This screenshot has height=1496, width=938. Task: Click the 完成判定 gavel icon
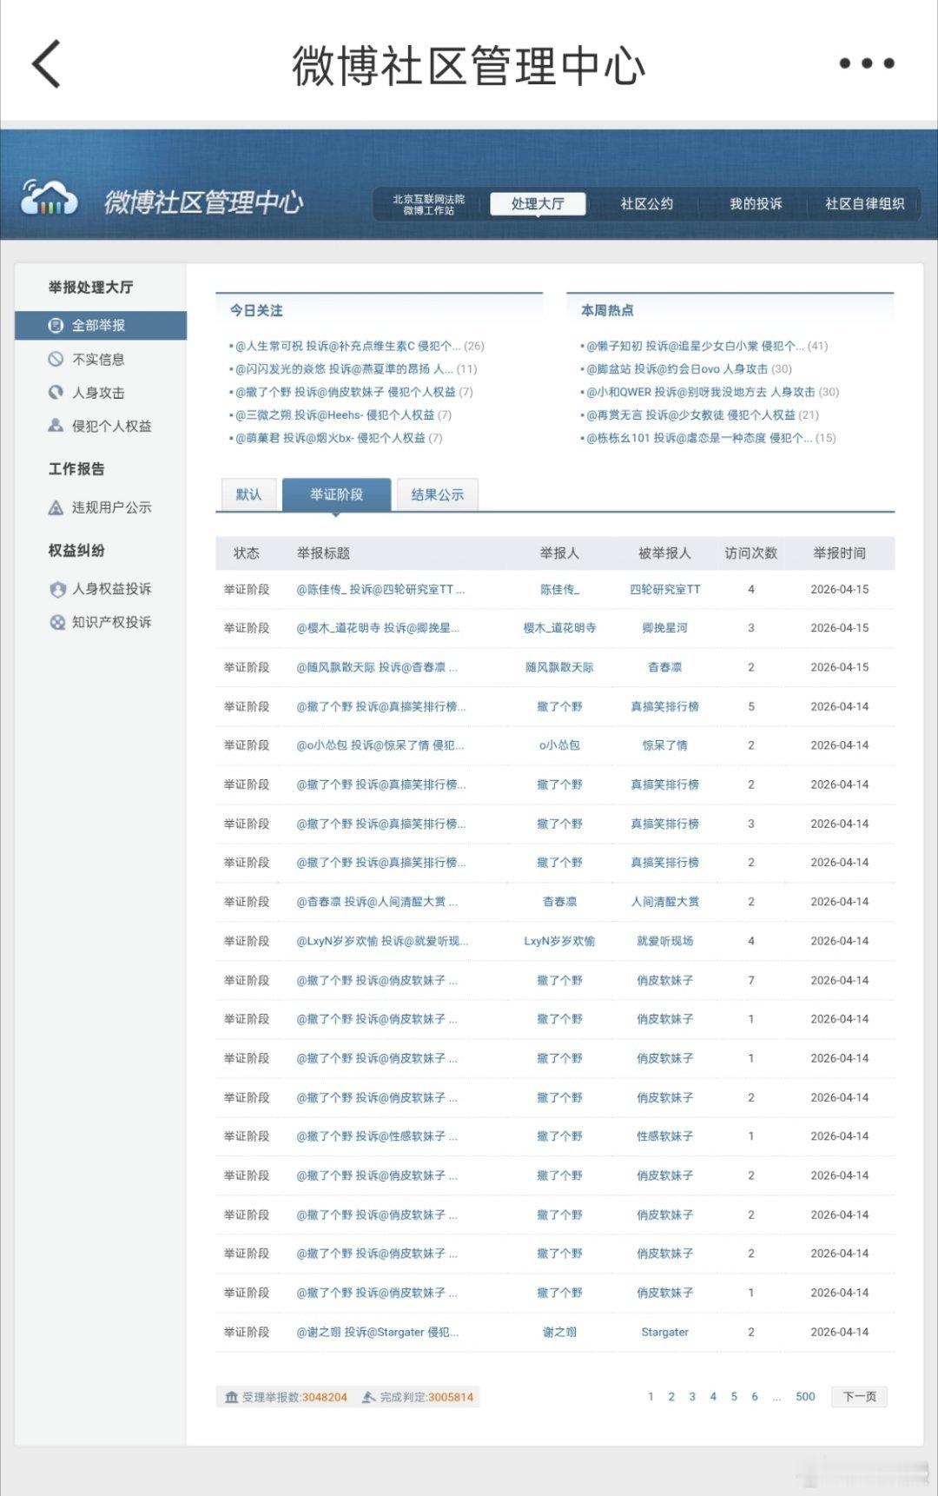click(368, 1397)
